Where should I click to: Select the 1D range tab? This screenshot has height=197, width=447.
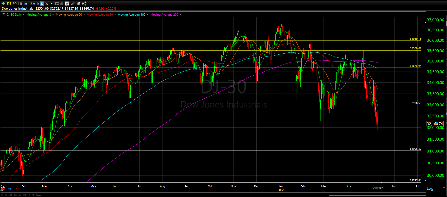coord(33,195)
